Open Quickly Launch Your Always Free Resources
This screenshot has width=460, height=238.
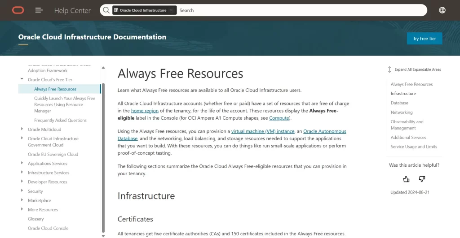(65, 104)
